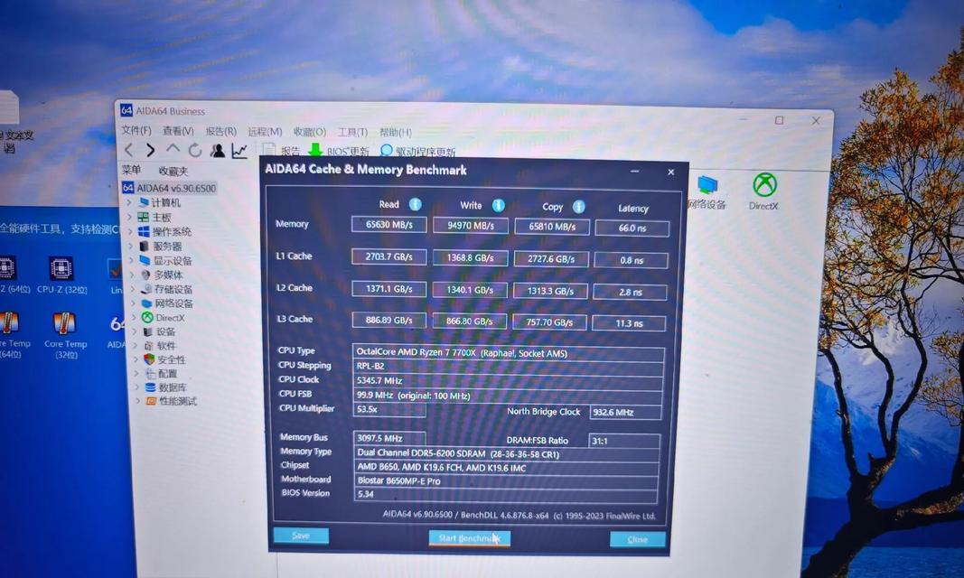Open the 帮助(H) menu
The width and height of the screenshot is (964, 578).
[x=396, y=133]
